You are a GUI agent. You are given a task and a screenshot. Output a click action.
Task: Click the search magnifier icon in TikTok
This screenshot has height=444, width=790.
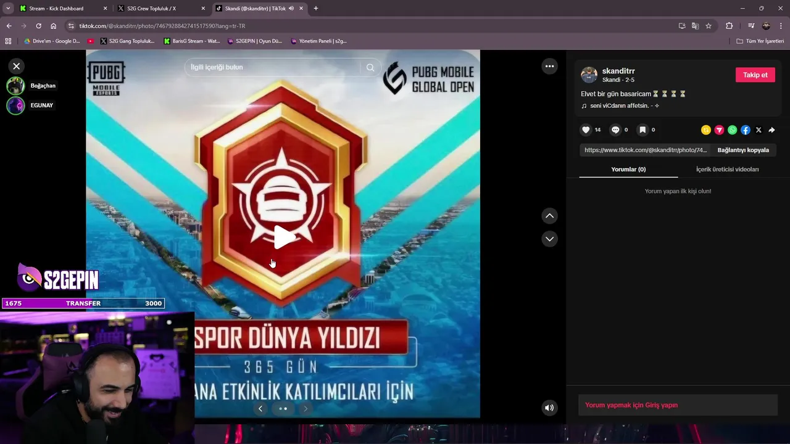[370, 67]
